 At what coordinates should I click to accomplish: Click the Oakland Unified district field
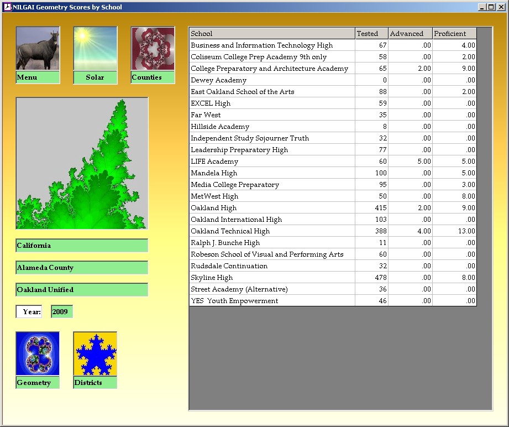pos(82,290)
